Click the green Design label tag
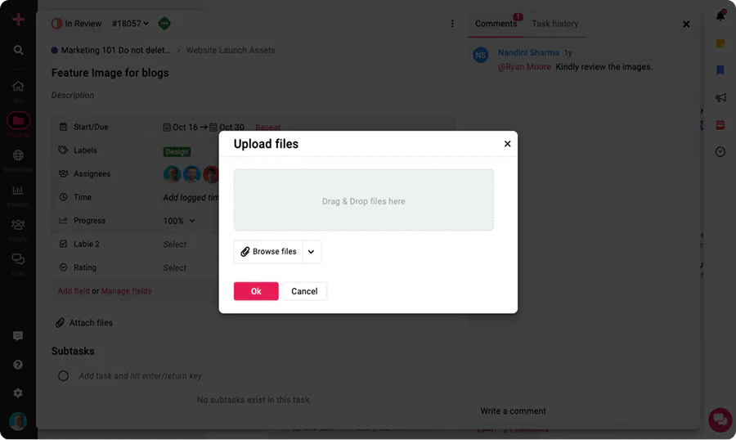 pos(177,151)
